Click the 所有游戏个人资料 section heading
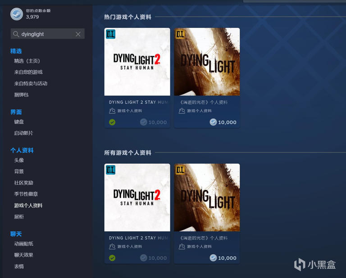This screenshot has width=346, height=278. [x=128, y=152]
